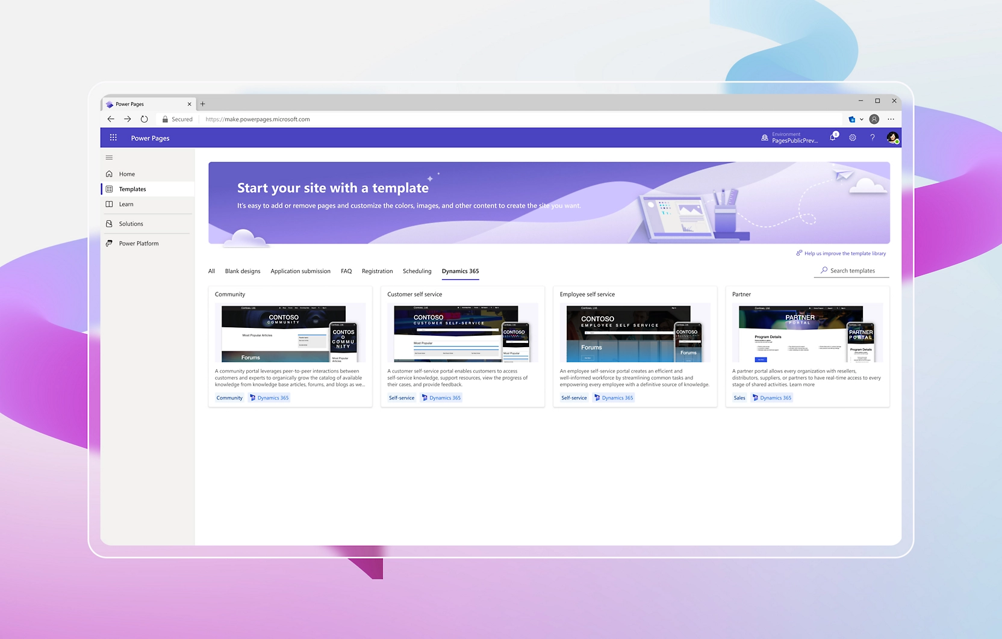Image resolution: width=1002 pixels, height=639 pixels.
Task: Select the Dynamics 365 tab
Action: 461,271
